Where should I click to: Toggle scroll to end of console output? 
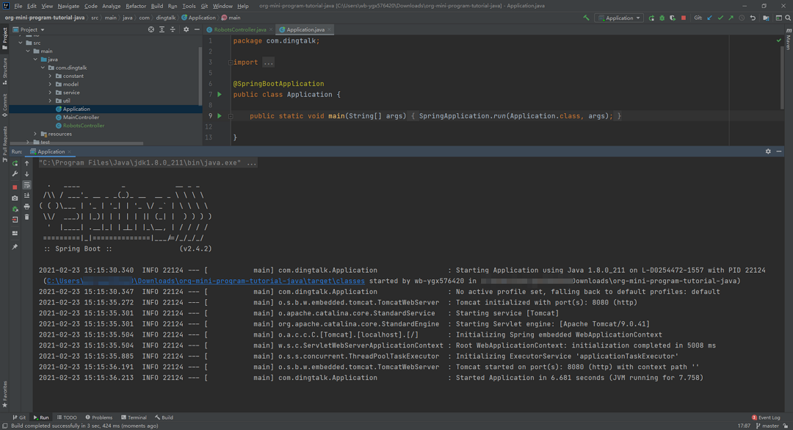pyautogui.click(x=27, y=196)
